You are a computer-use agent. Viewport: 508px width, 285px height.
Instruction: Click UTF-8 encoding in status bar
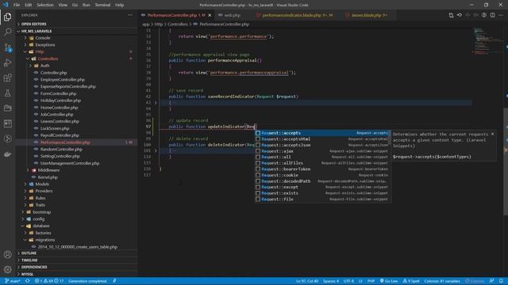(x=348, y=281)
